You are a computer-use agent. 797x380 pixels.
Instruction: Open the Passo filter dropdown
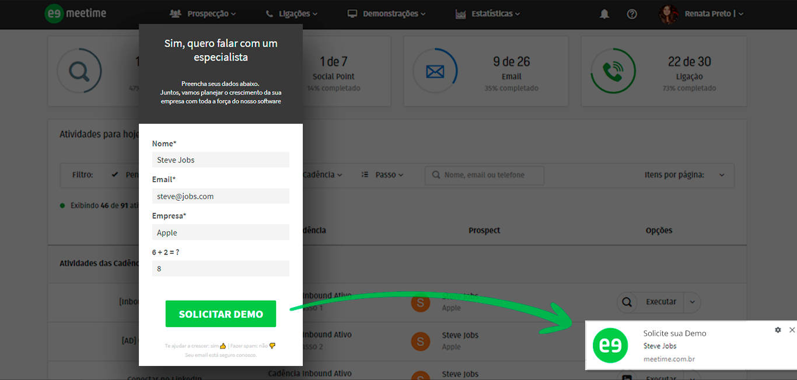point(382,175)
